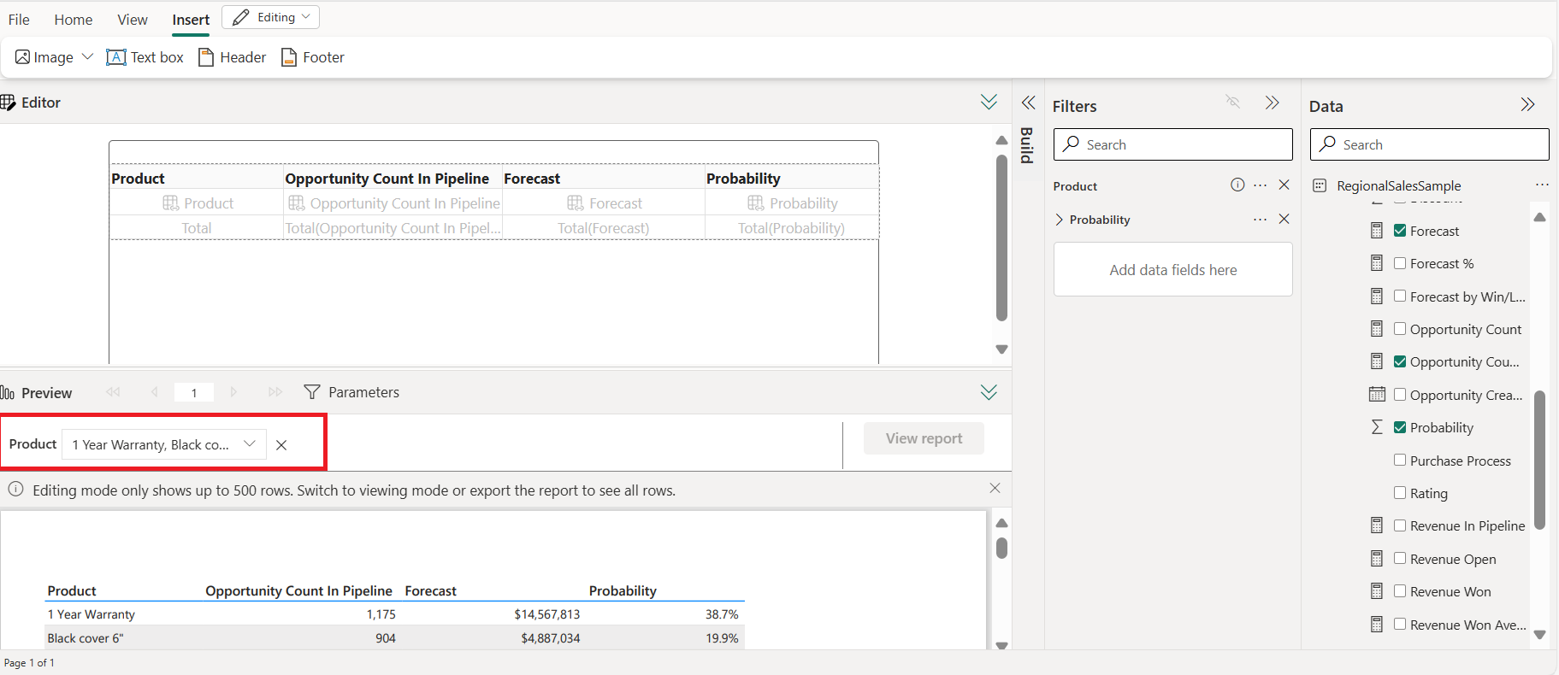Image resolution: width=1559 pixels, height=675 pixels.
Task: Clear the Product parameter value
Action: pos(281,445)
